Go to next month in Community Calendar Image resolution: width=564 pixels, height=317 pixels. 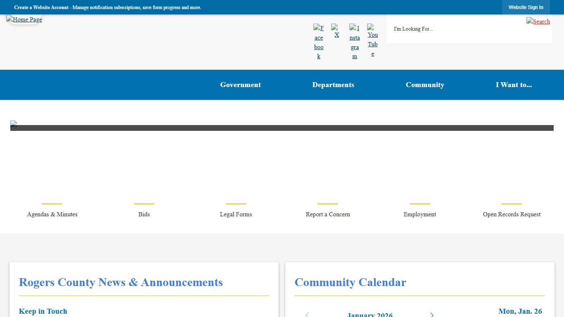coord(432,315)
